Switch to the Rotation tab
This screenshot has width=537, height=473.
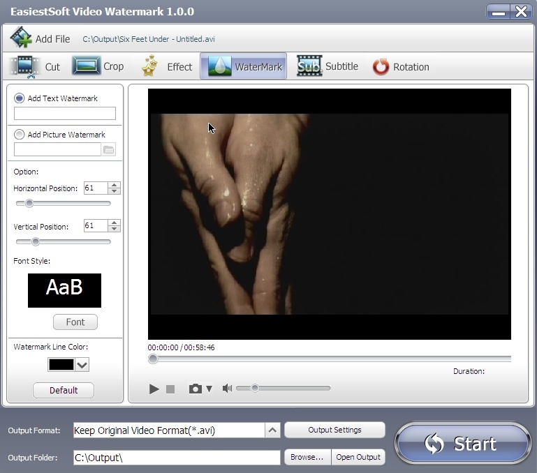(x=401, y=67)
